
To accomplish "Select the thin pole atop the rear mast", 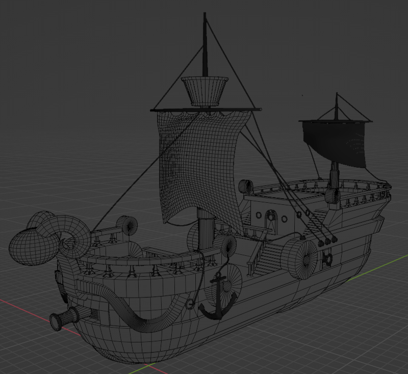I will [337, 106].
